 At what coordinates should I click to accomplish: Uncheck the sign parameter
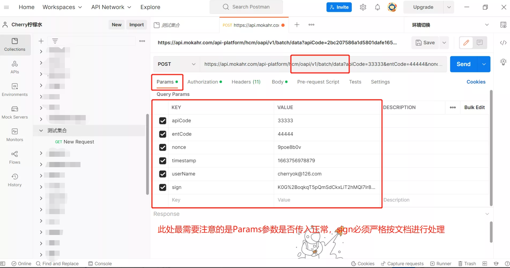coord(163,187)
